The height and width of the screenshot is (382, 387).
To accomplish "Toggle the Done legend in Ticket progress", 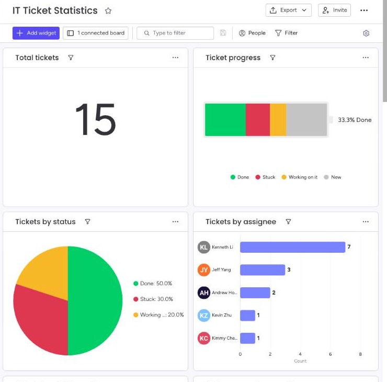I will click(x=240, y=177).
